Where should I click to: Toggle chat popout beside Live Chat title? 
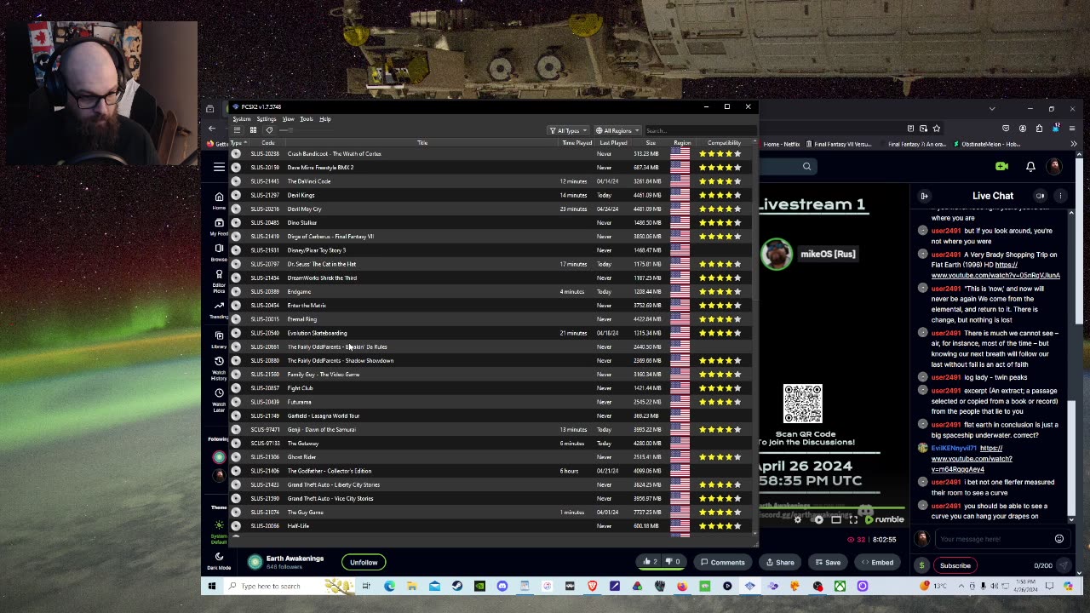tap(1040, 196)
